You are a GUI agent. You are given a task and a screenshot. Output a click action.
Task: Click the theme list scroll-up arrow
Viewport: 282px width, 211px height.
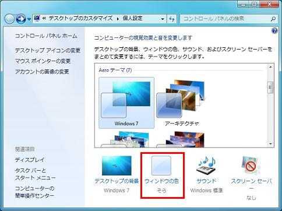pyautogui.click(x=270, y=67)
